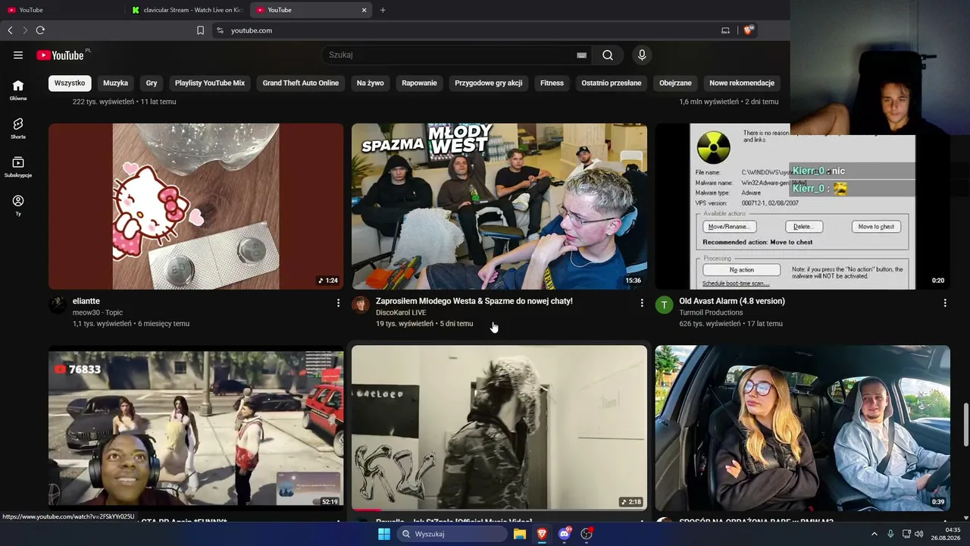The image size is (970, 546).
Task: Play the Spazma Młody West thumbnail
Action: (499, 206)
